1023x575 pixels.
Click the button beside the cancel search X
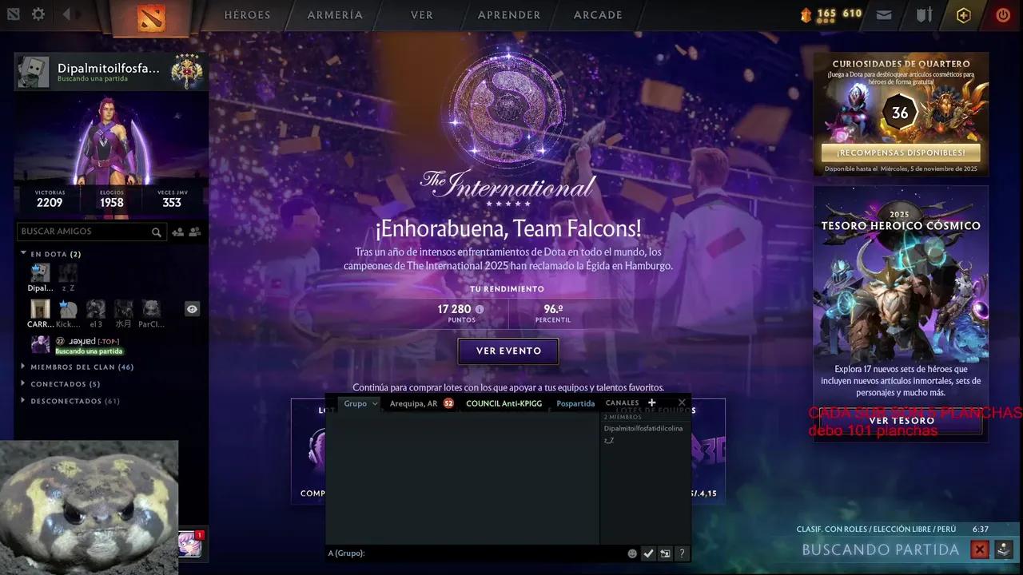coord(1005,549)
